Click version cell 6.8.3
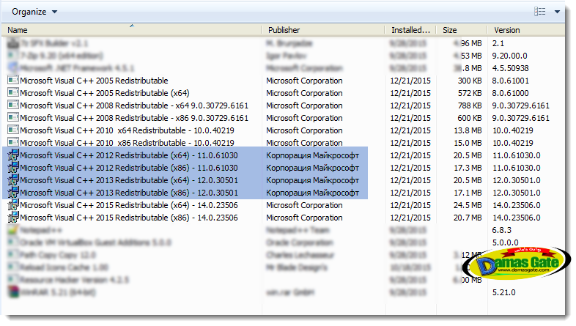This screenshot has width=576, height=326. coord(502,230)
